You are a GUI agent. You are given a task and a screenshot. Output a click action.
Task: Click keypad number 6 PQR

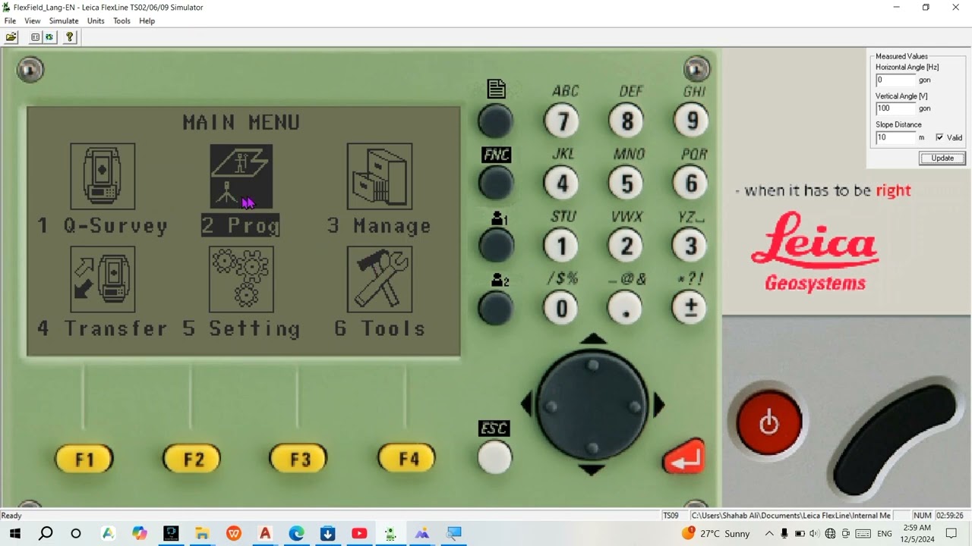(x=691, y=183)
